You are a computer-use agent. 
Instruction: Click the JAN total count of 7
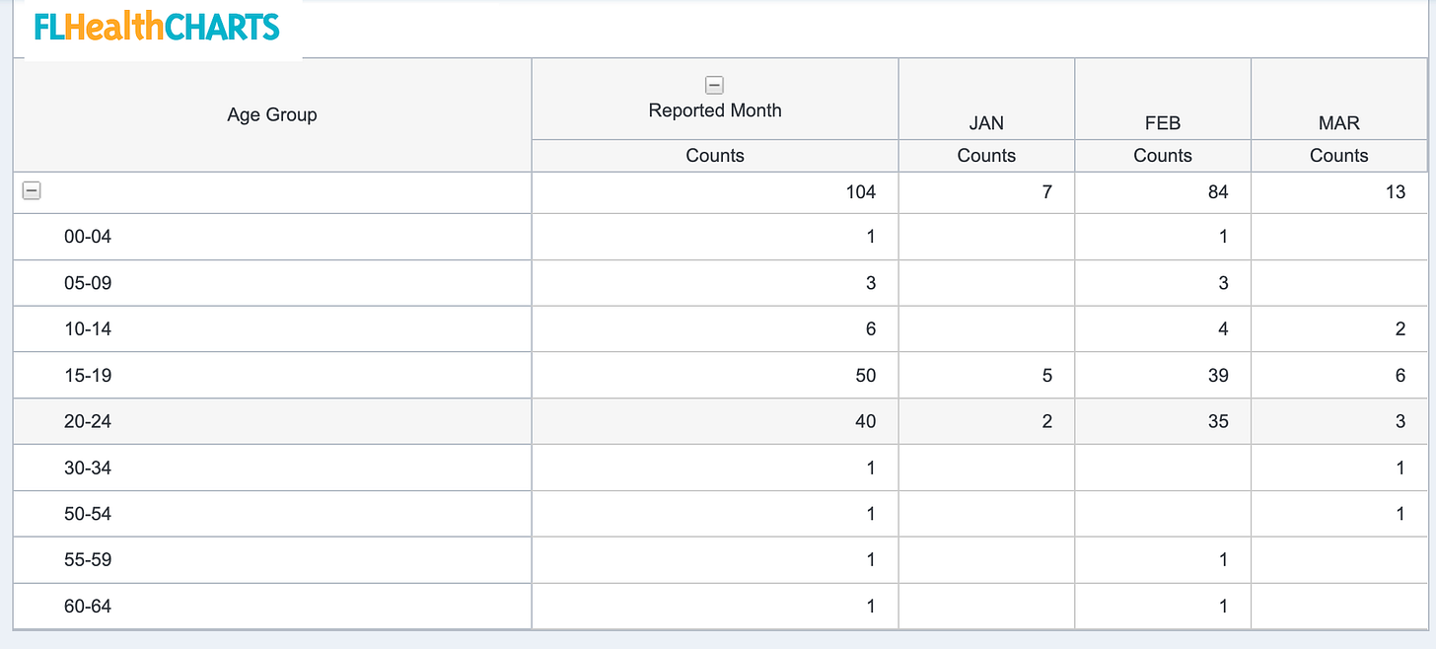click(1046, 191)
